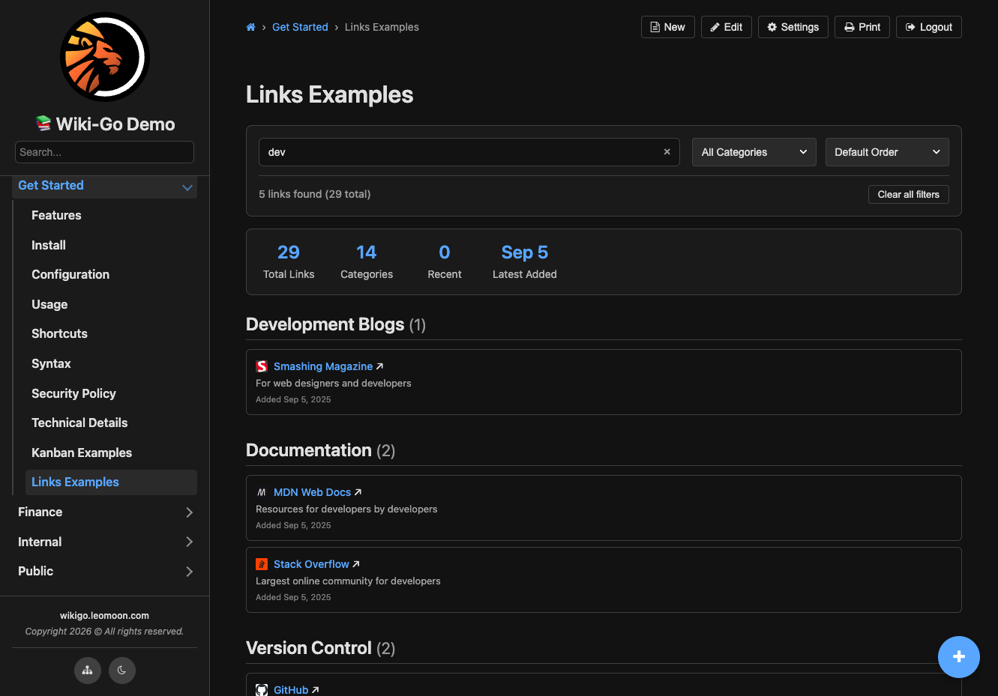Open the Default Order sort dropdown
Image resolution: width=998 pixels, height=696 pixels.
[x=887, y=152]
